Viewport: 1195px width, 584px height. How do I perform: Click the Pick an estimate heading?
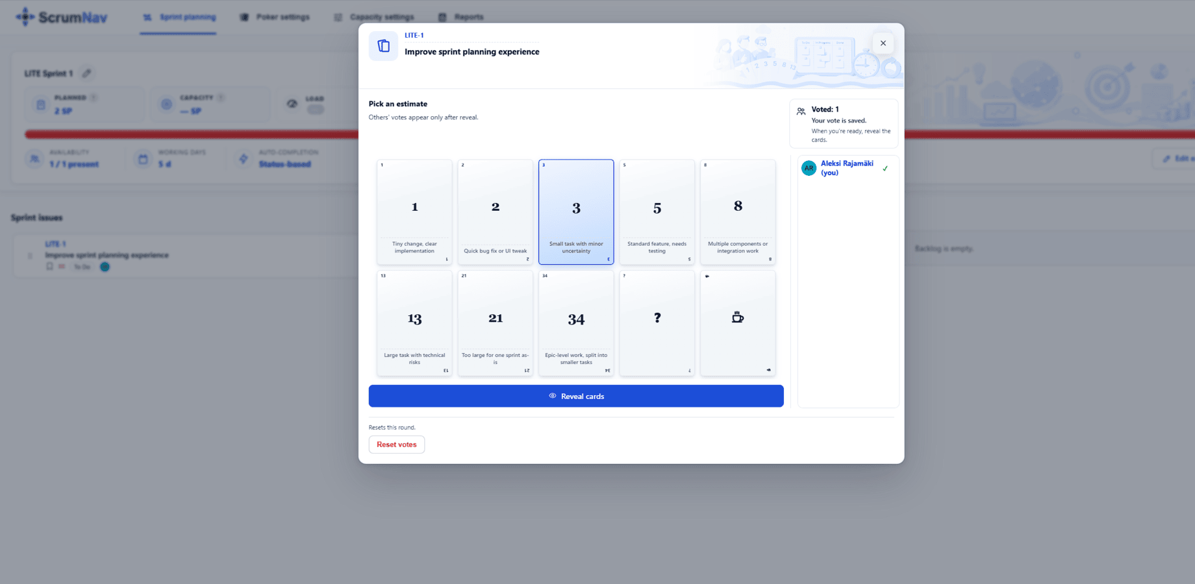(x=398, y=104)
